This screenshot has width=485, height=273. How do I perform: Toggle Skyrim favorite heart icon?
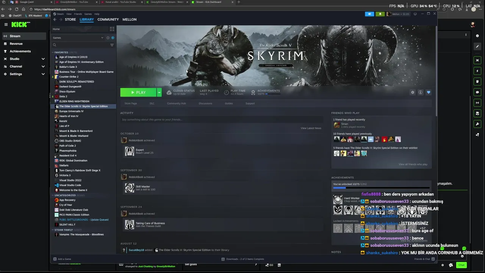(x=429, y=92)
